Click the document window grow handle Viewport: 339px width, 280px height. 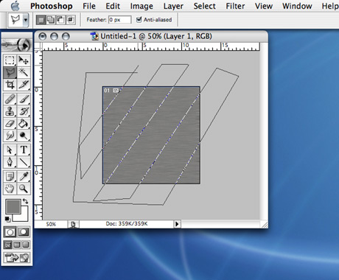pos(265,224)
